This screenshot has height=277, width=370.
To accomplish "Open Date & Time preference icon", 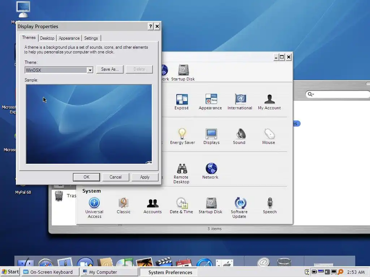I will [182, 203].
